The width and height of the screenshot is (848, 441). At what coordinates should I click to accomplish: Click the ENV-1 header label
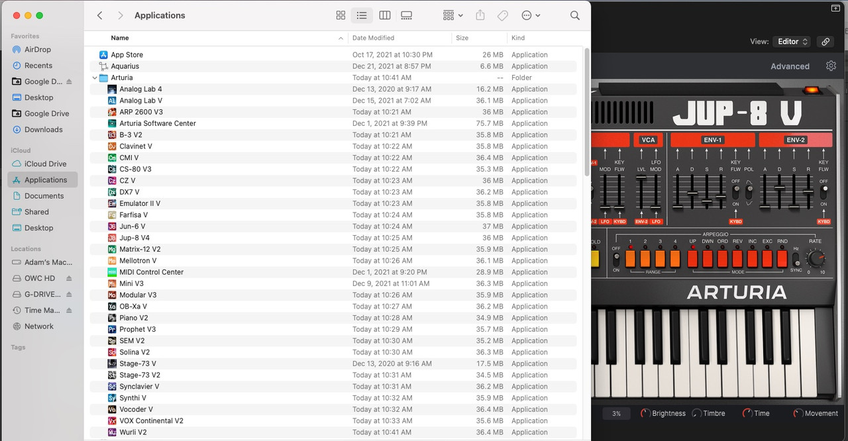(x=712, y=140)
